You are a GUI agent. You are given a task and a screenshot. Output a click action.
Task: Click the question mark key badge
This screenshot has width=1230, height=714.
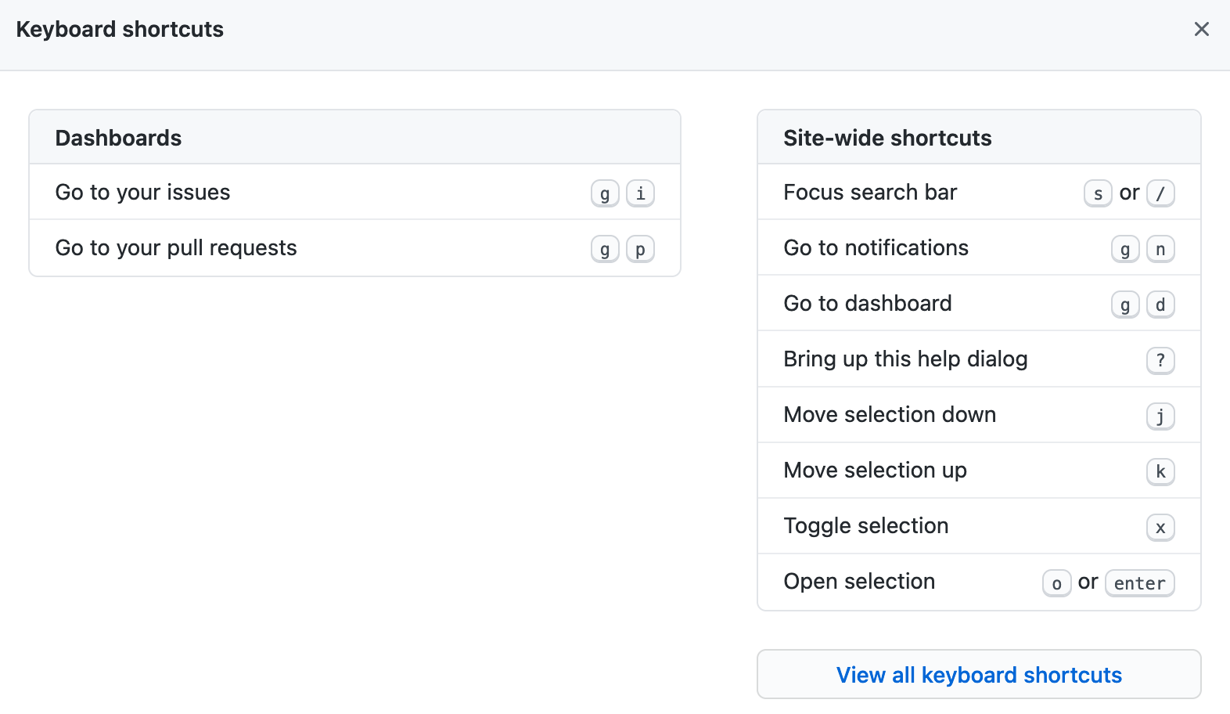pos(1160,360)
